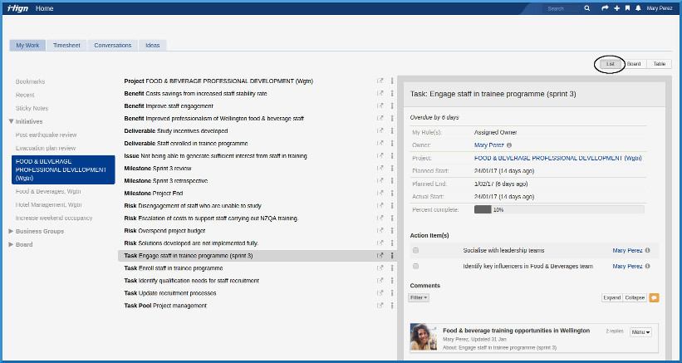
Task: Open notifications bell icon
Action: pos(638,8)
